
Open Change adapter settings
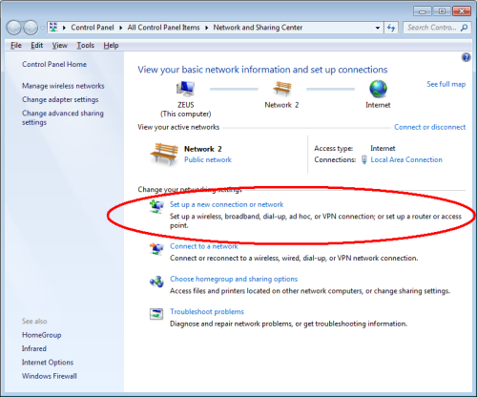click(60, 99)
